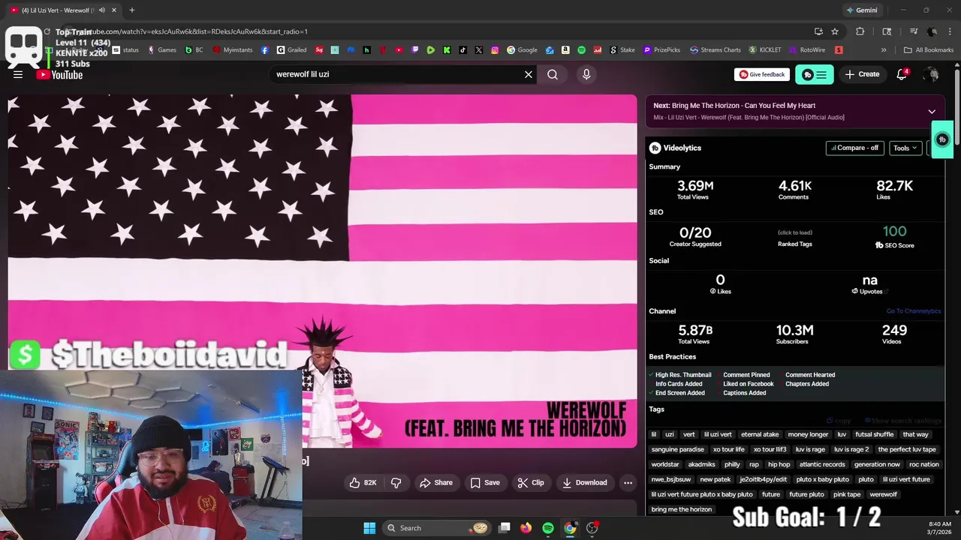Viewport: 961px width, 540px height.
Task: Select the 'pluto x baby pluto' tag
Action: pyautogui.click(x=822, y=479)
